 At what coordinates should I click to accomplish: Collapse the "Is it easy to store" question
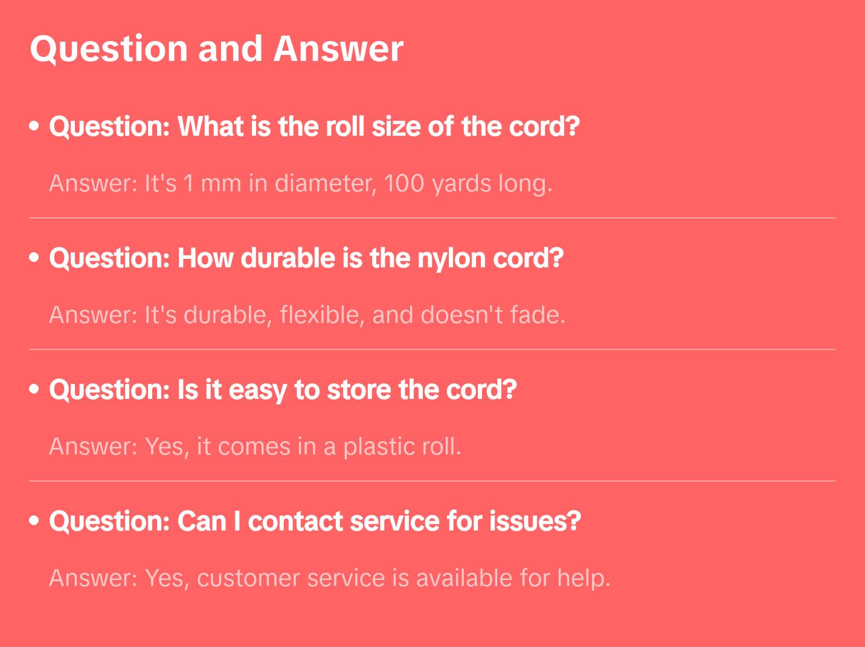(283, 390)
